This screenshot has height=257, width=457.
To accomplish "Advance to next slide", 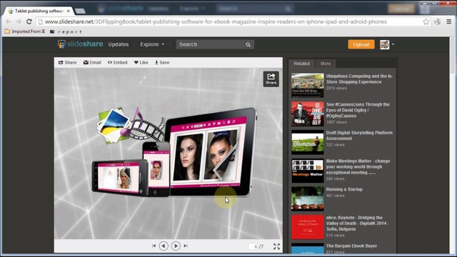I will (176, 246).
